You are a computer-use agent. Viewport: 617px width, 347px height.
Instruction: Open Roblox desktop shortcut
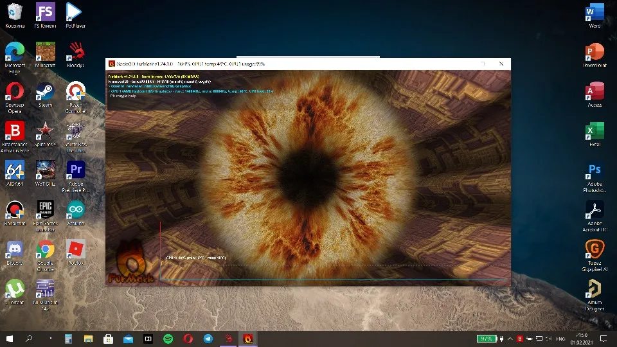pos(76,253)
